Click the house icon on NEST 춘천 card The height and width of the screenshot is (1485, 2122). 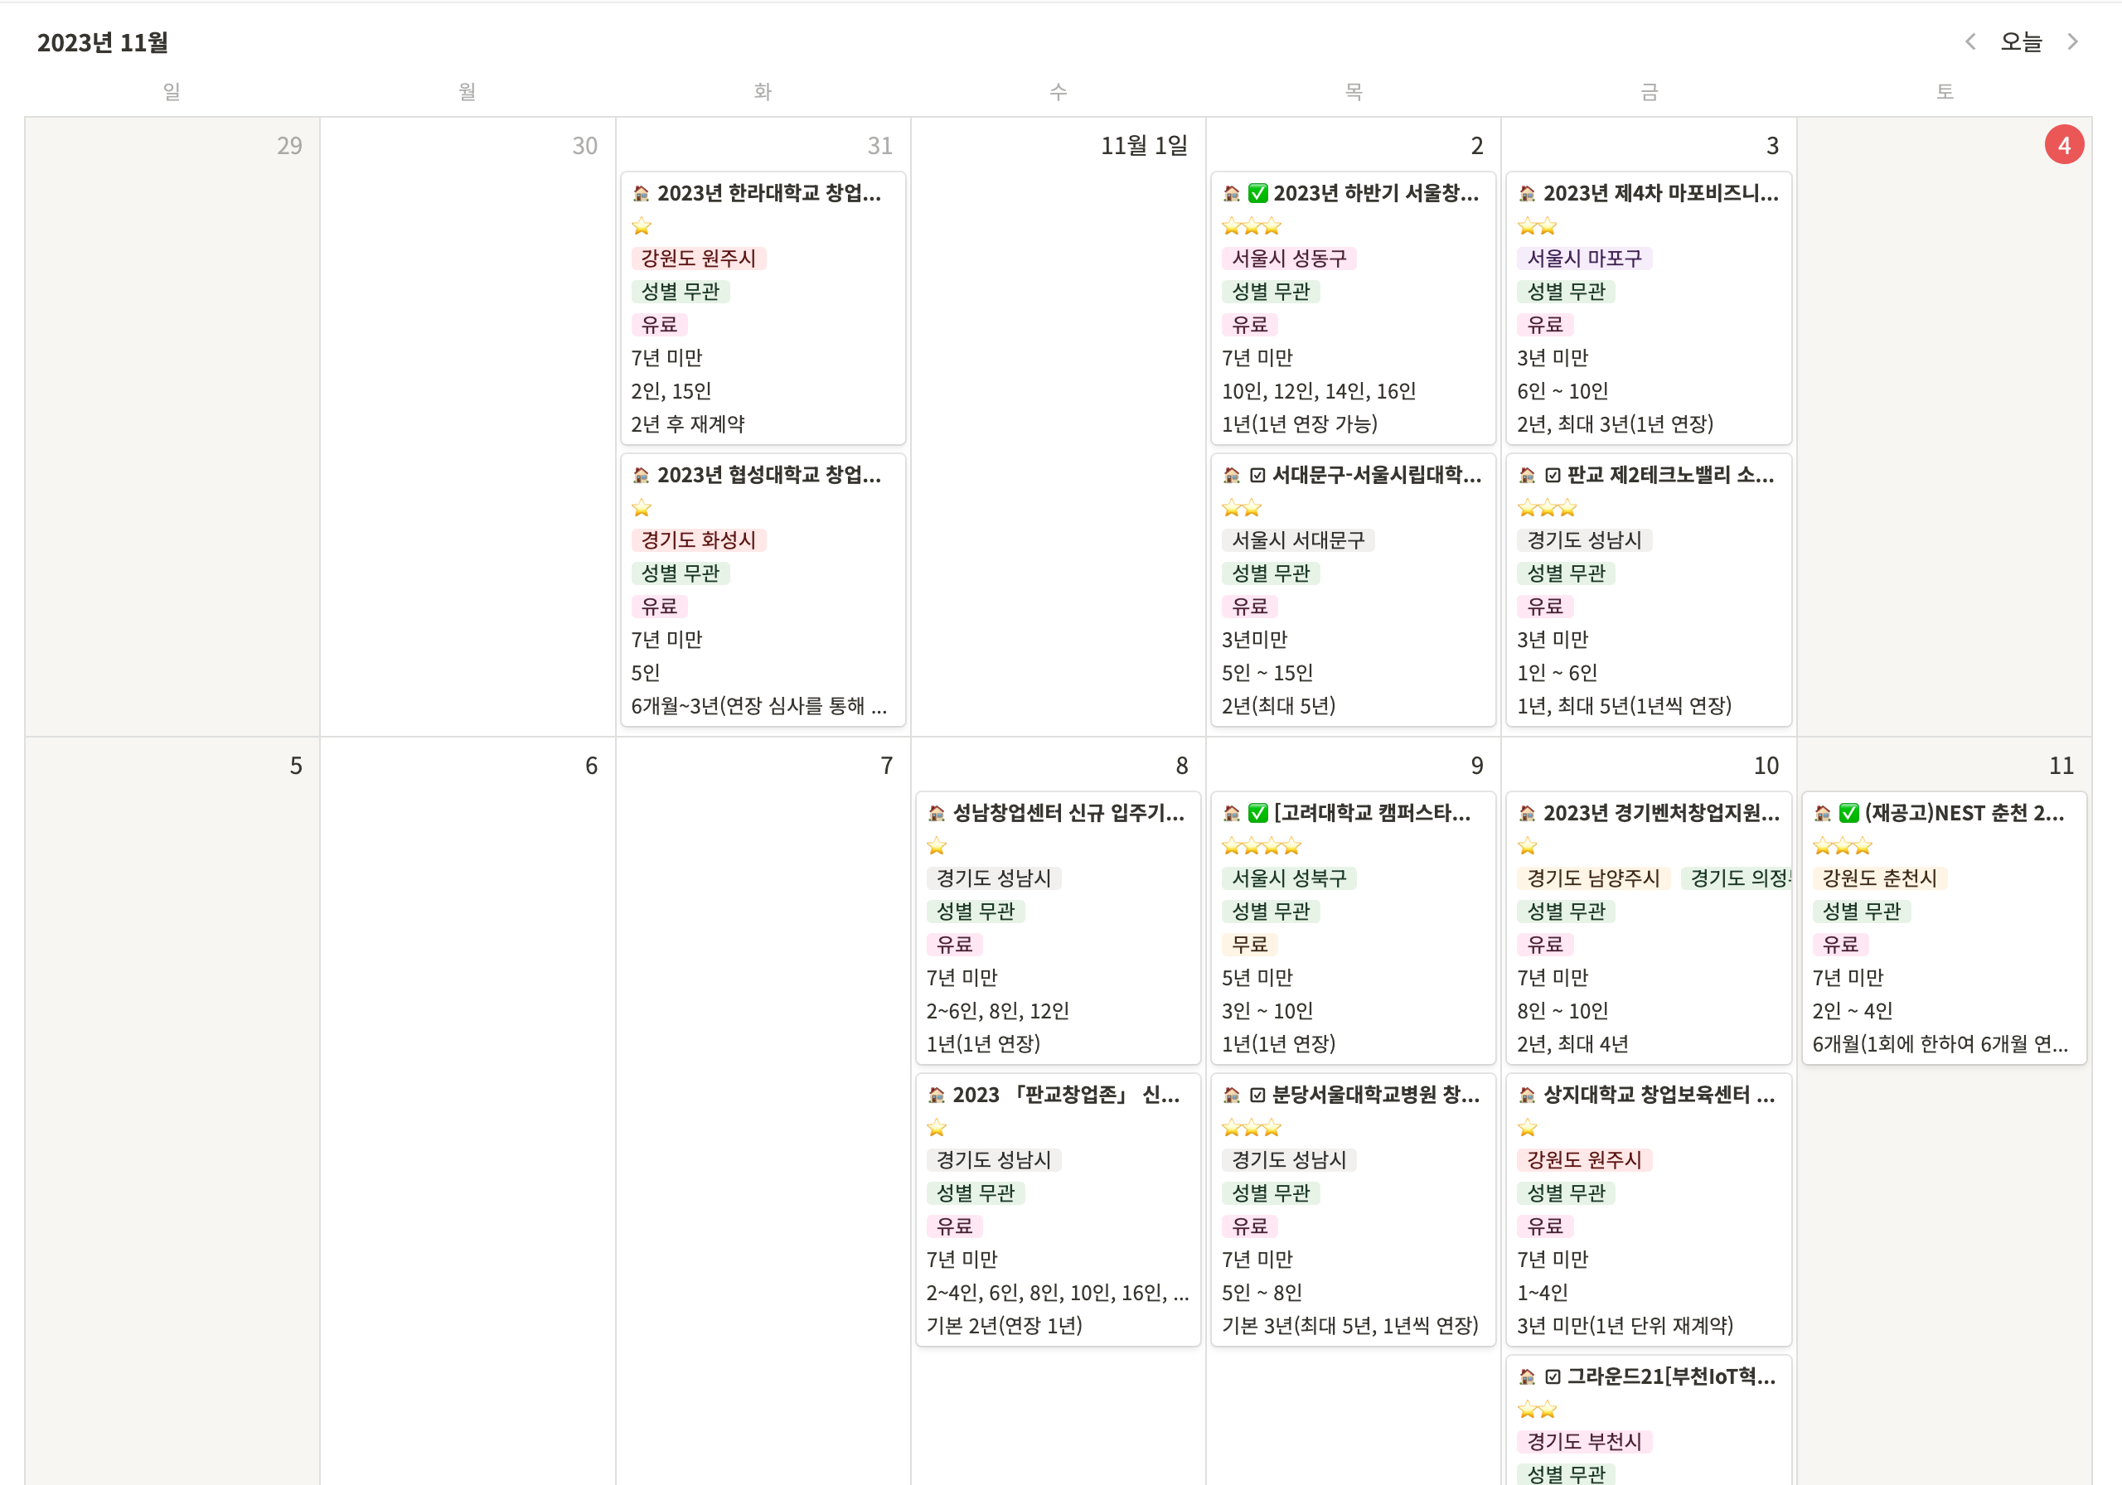pos(1823,813)
